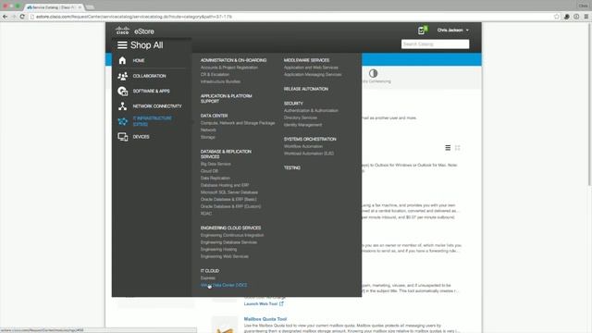Open the Cloud DB link
Image resolution: width=592 pixels, height=333 pixels.
tap(209, 171)
